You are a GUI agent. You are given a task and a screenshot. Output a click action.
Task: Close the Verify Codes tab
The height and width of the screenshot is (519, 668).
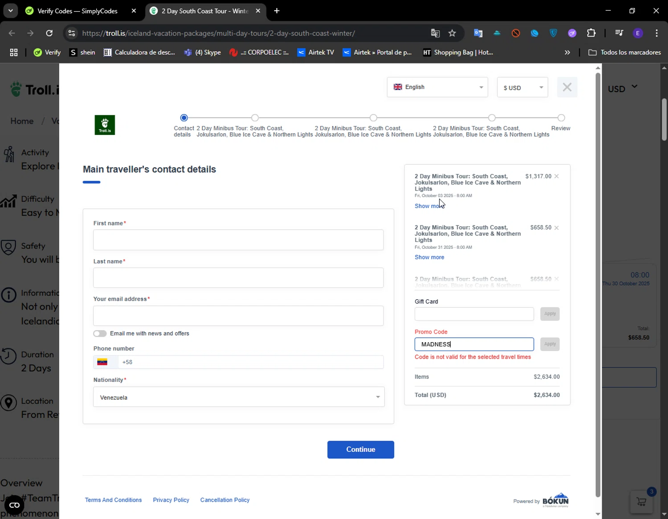pyautogui.click(x=134, y=11)
